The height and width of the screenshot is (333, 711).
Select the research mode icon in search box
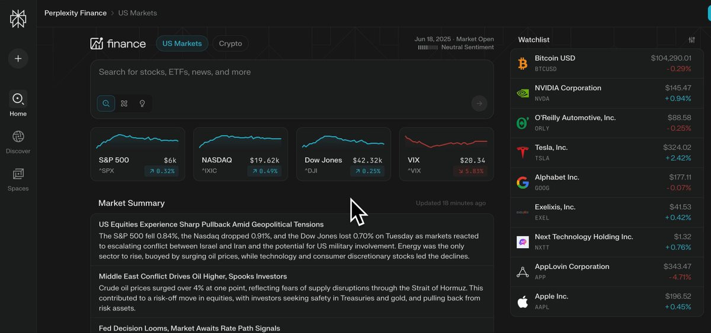124,103
